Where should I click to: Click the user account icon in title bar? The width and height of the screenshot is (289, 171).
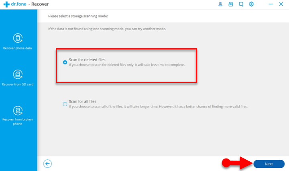[220, 4]
